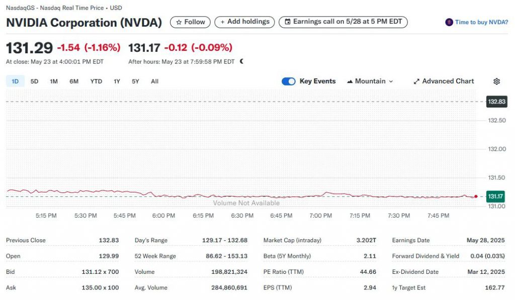Viewport: 515px width, 300px height.
Task: Click the Ex-Dividend Date Mar 12, 2025
Action: tap(486, 272)
